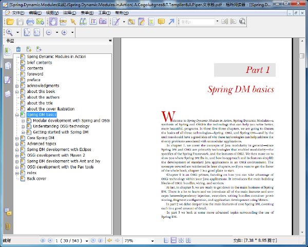Select the Text selection tool
This screenshot has height=247, width=308.
tap(93, 22)
